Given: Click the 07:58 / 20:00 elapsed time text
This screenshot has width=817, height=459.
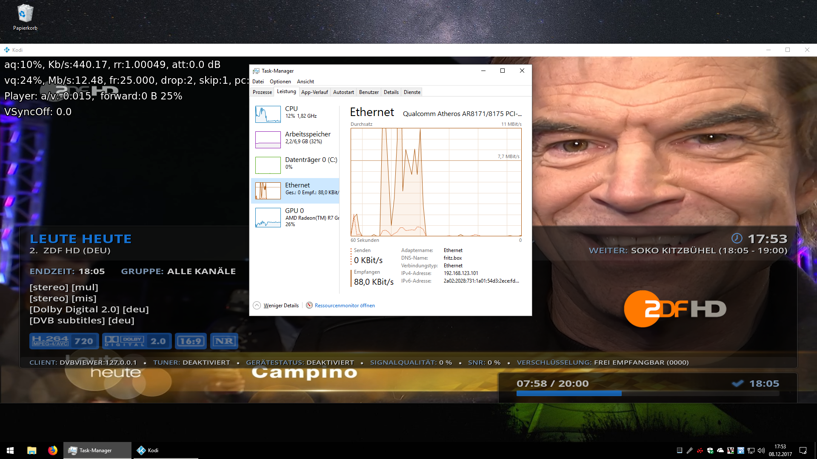Looking at the screenshot, I should point(552,383).
